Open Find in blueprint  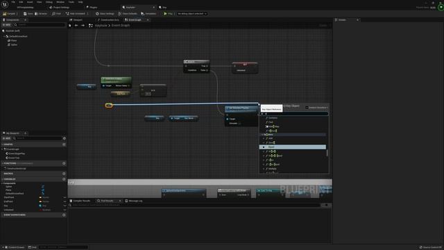pos(57,14)
